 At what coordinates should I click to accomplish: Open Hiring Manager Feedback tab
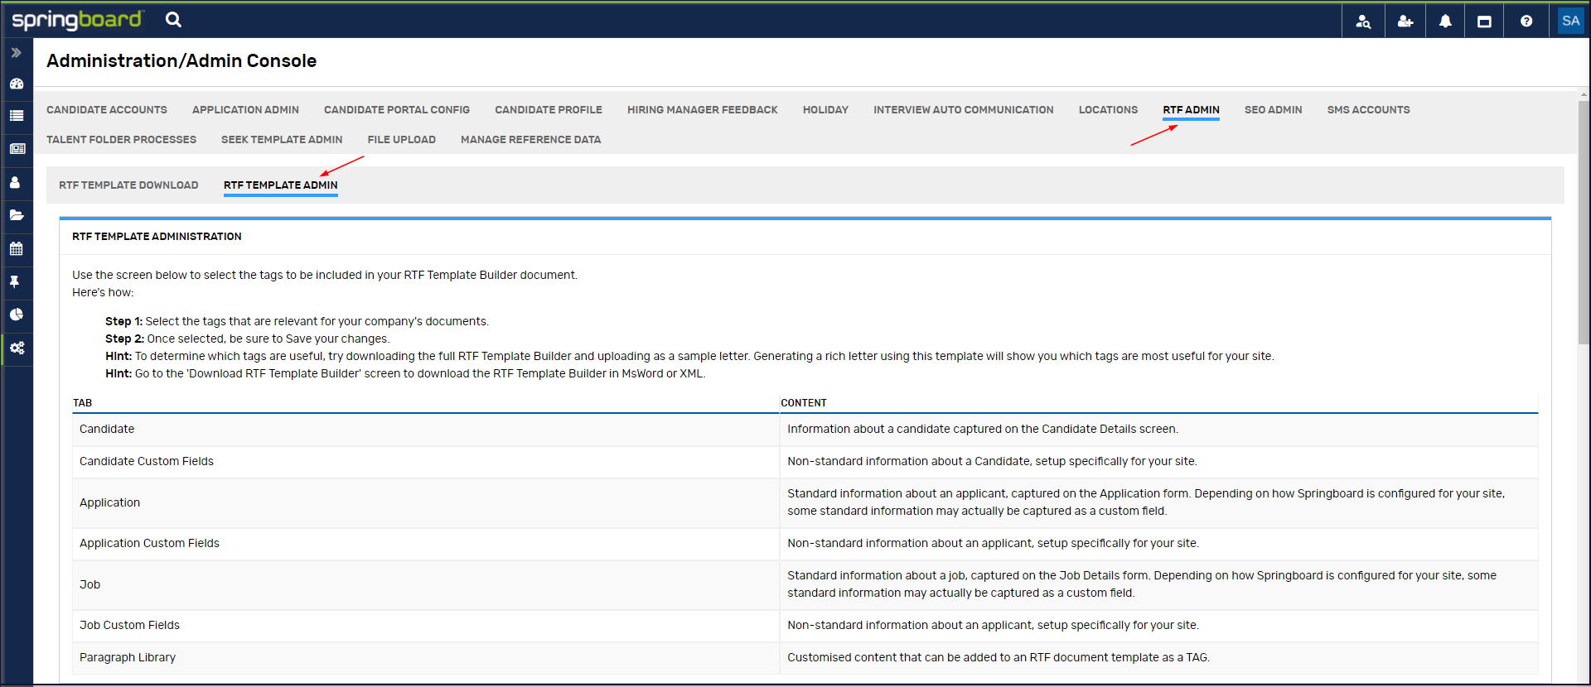point(703,109)
